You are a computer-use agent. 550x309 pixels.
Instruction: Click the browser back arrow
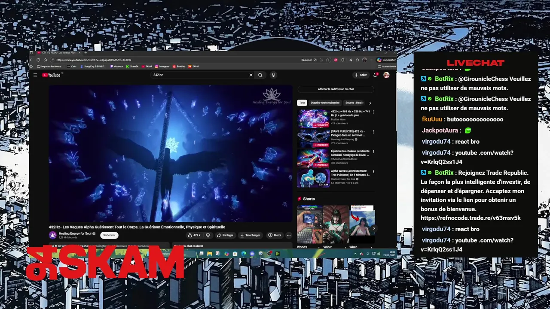31,60
